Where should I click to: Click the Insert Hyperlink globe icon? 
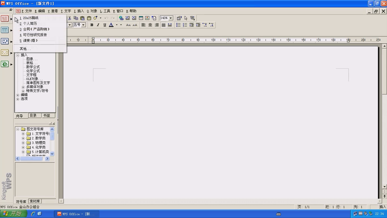pyautogui.click(x=121, y=18)
